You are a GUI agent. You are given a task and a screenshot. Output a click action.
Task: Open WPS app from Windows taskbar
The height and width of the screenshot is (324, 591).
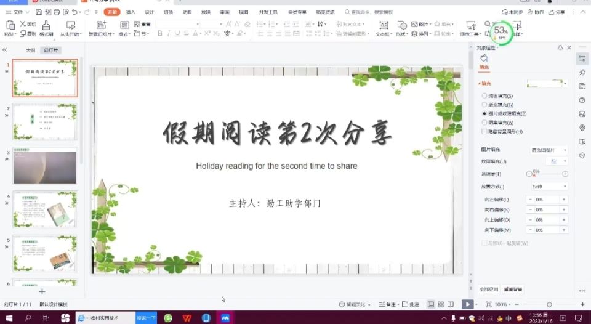click(187, 318)
